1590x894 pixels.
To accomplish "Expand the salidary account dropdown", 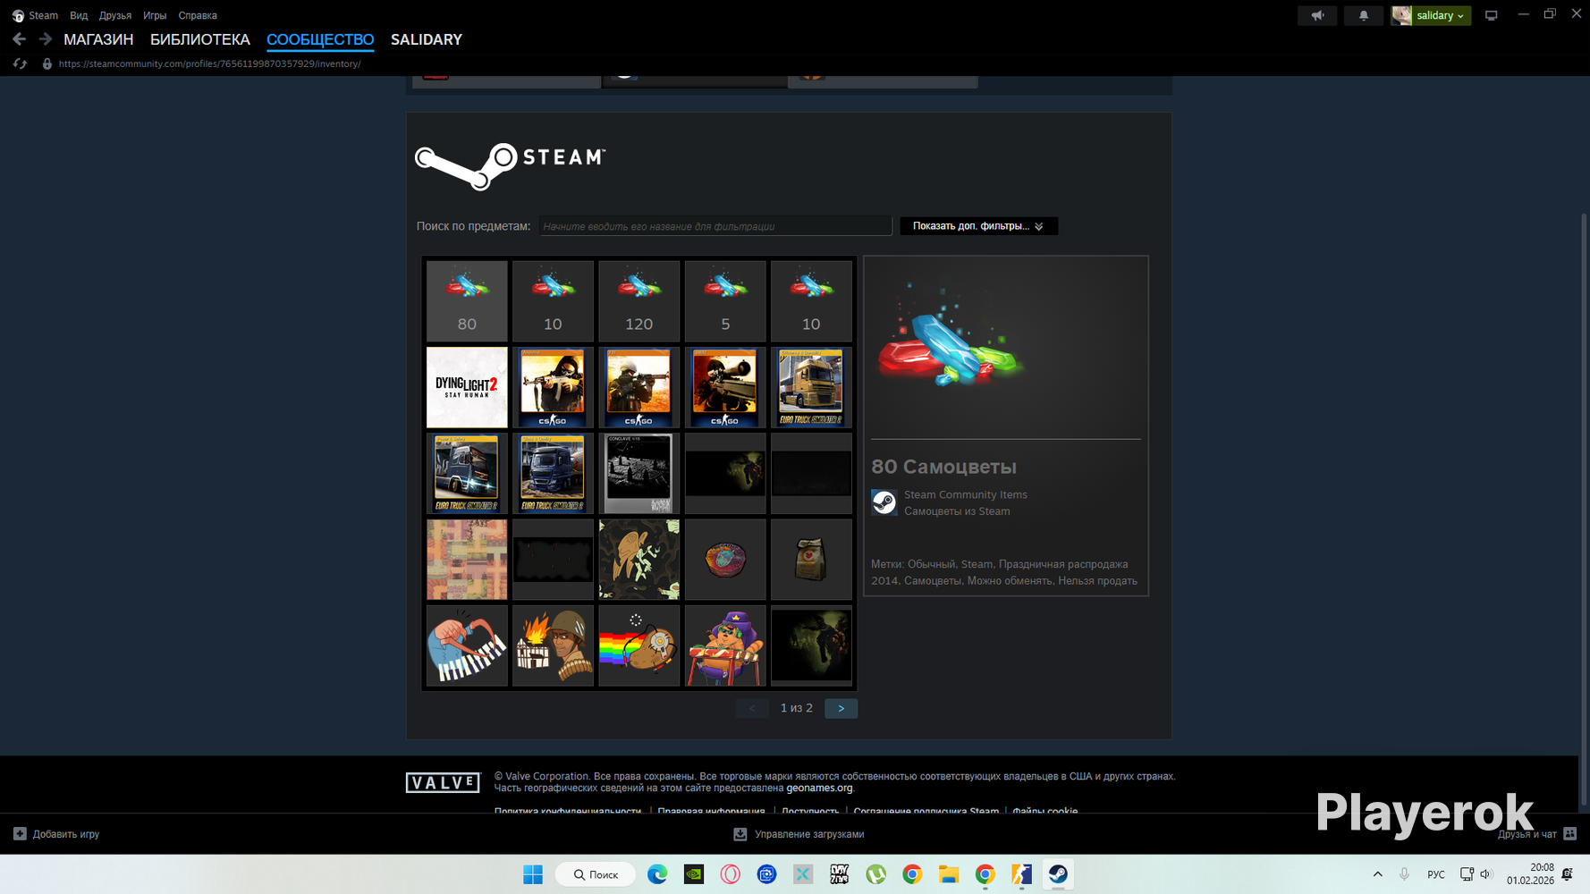I will pos(1431,15).
